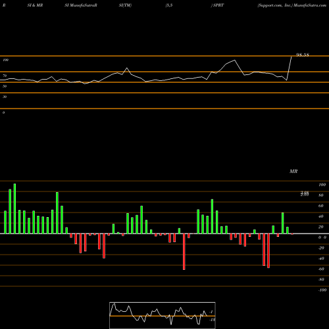Click the 100 level label on RSI left axis

(x=5, y=60)
